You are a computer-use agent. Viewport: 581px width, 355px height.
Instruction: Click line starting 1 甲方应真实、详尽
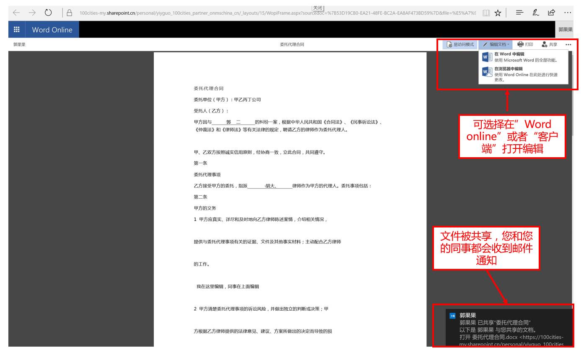(x=261, y=219)
